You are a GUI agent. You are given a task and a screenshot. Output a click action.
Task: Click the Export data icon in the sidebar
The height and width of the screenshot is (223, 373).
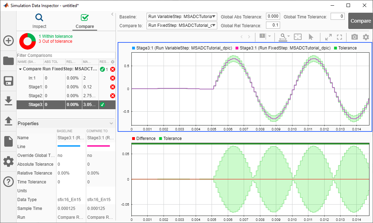(x=8, y=121)
